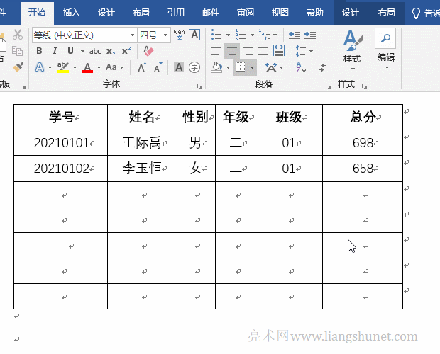Open the 开始 Home tab
The image size is (440, 354).
coord(37,13)
